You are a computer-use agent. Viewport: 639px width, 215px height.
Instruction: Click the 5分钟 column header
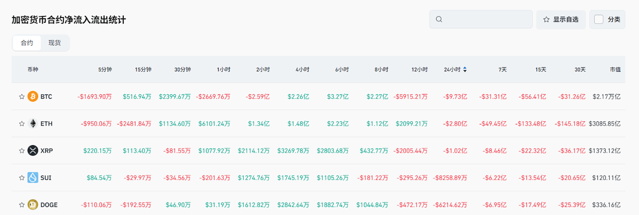[x=105, y=70]
